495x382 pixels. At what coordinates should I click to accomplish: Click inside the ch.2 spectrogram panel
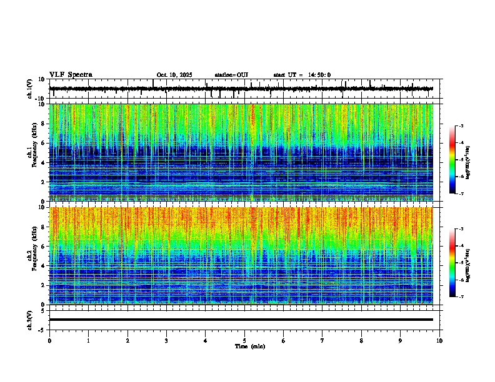tap(241, 256)
